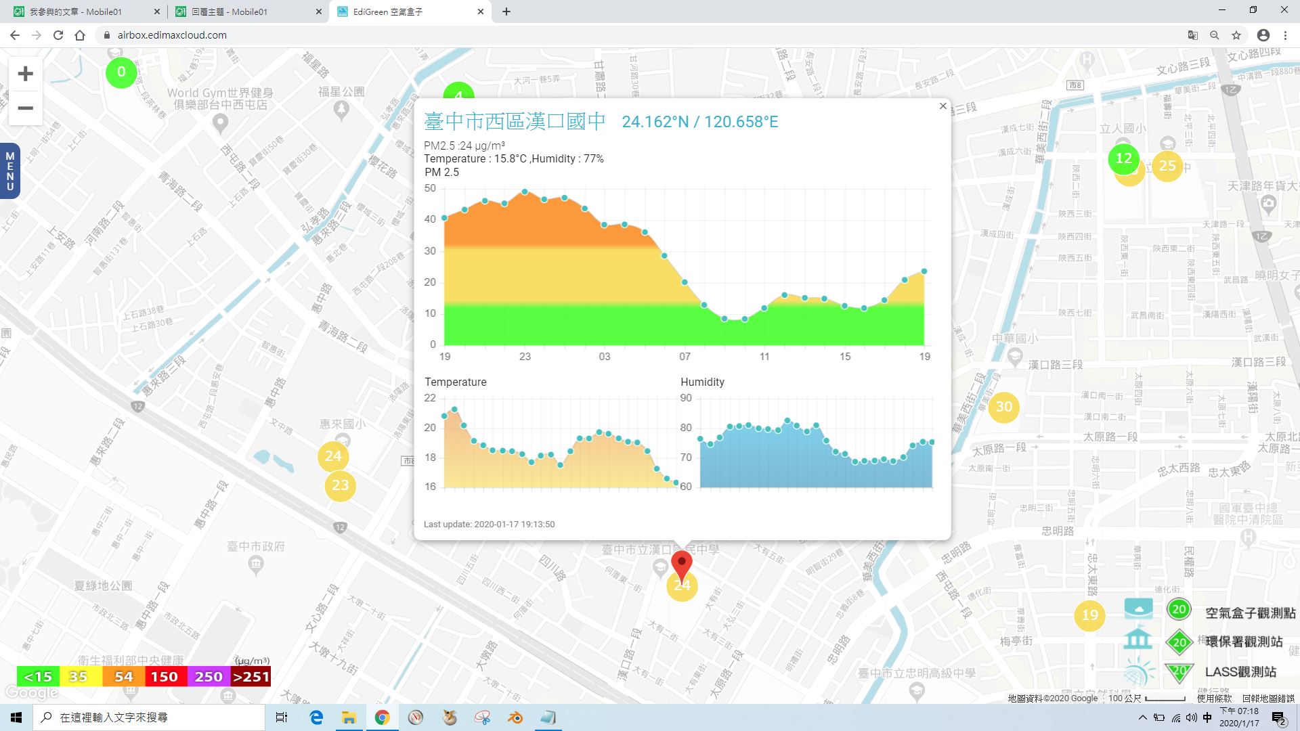Select the yellow sensor marker showing 23

coord(341,485)
